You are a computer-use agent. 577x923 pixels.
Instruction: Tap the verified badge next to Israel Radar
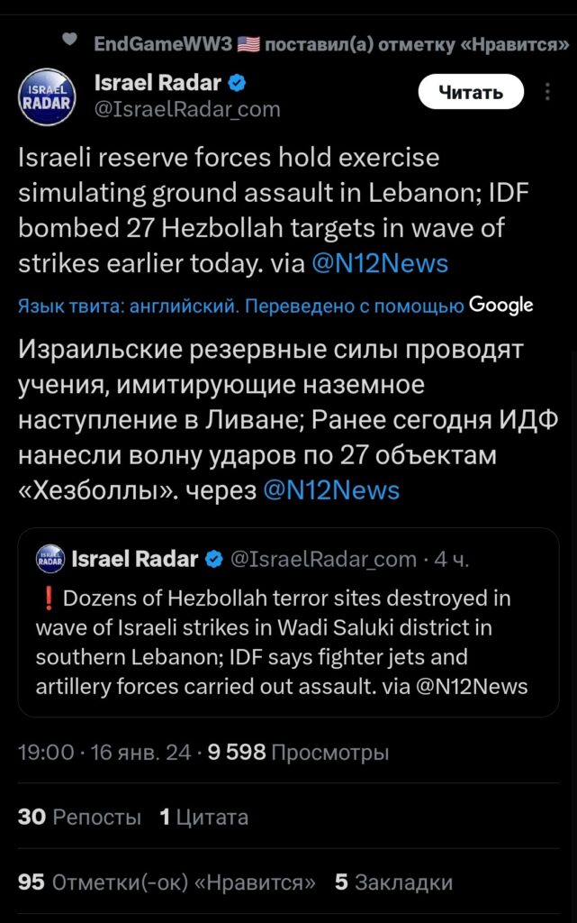(x=236, y=83)
